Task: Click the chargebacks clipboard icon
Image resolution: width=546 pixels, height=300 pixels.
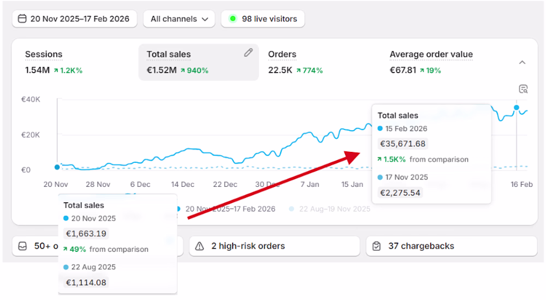Action: [x=376, y=246]
